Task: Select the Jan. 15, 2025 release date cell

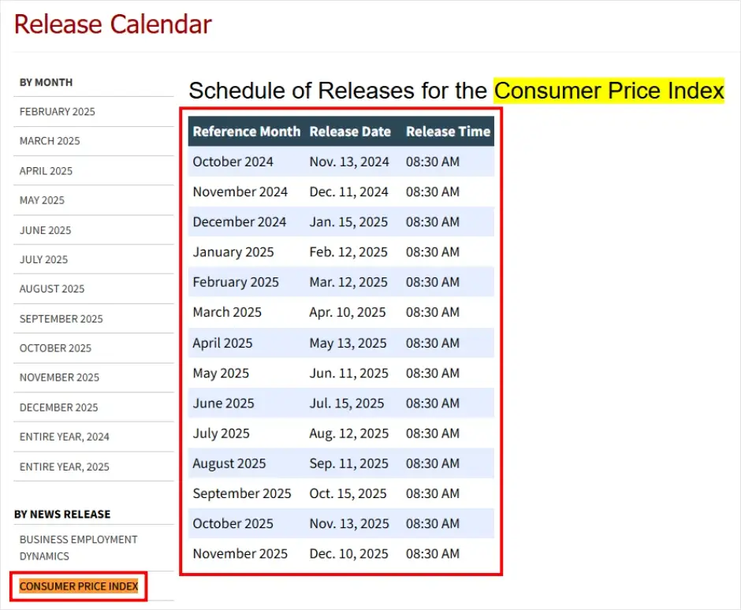Action: [348, 222]
